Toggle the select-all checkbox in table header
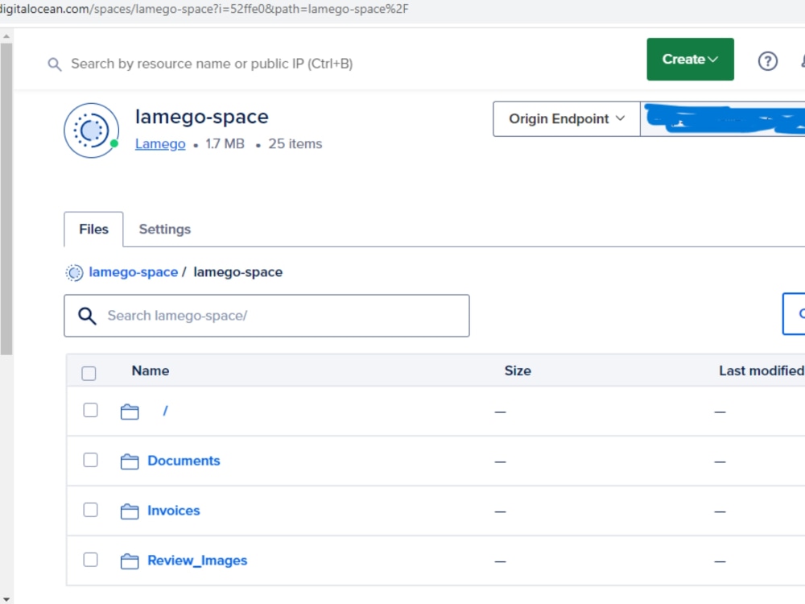Screen dimensions: 805x604 coord(89,374)
